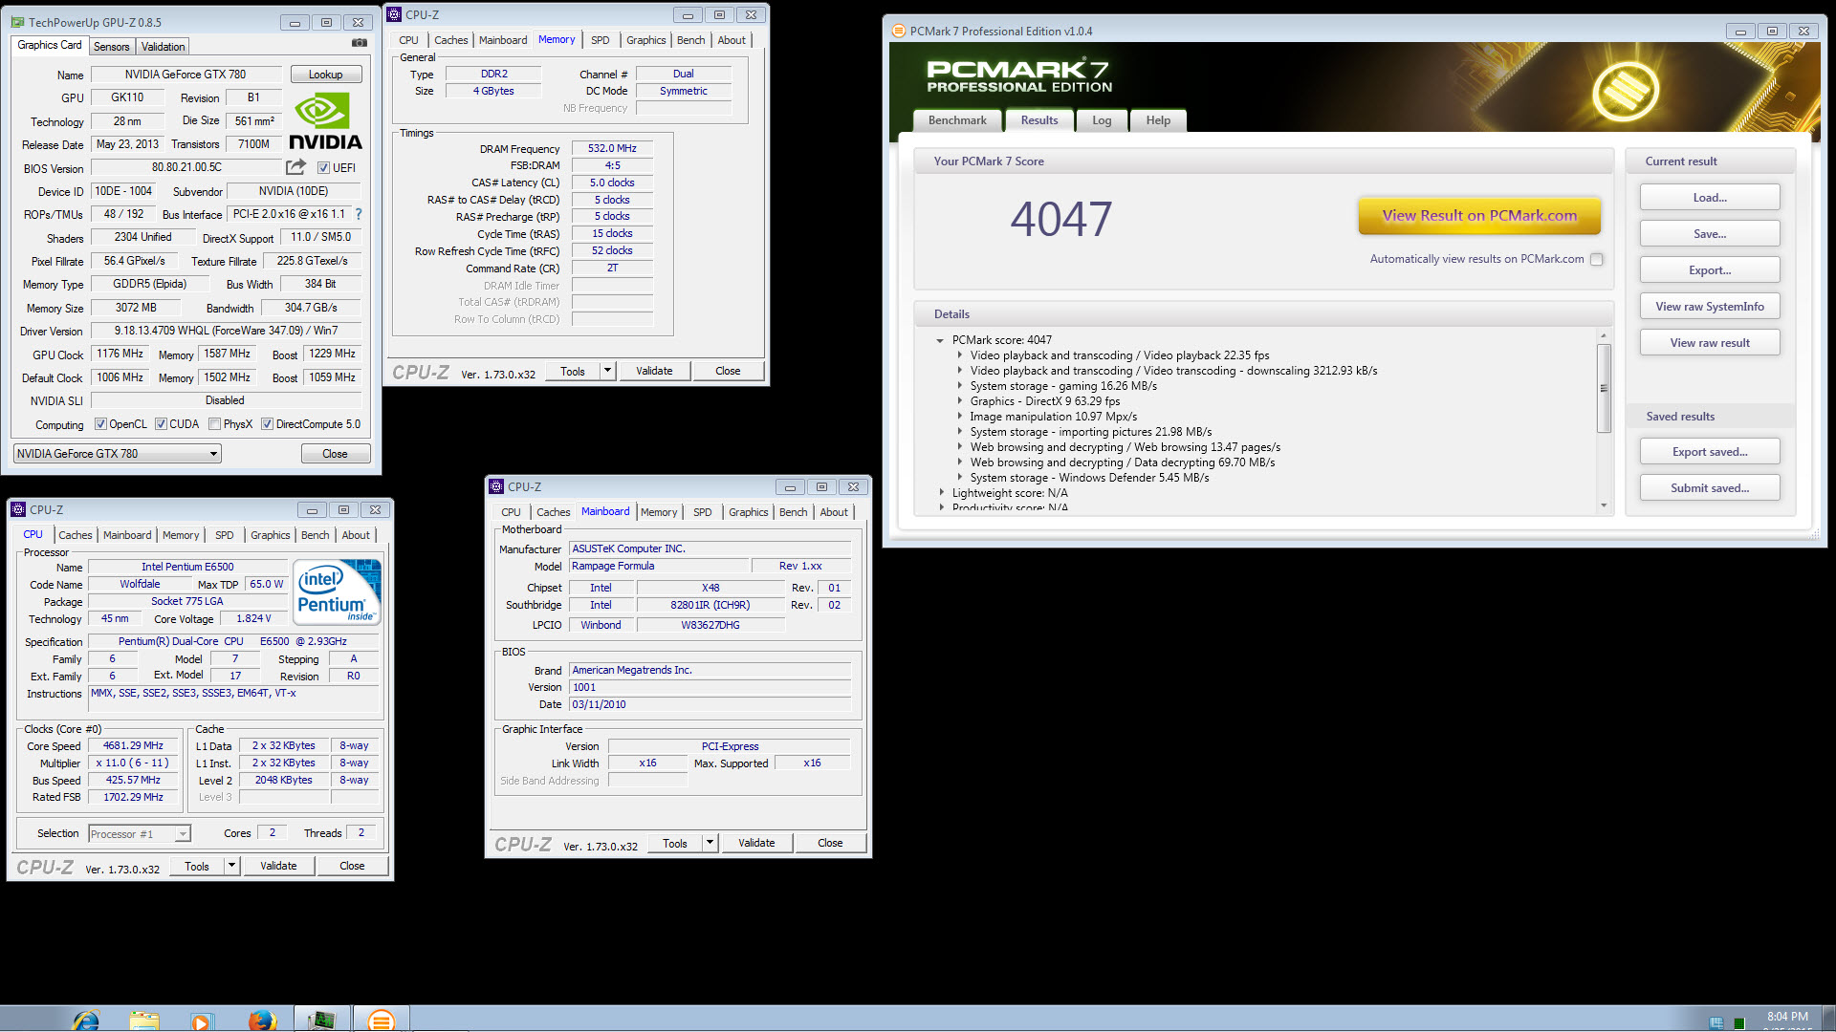This screenshot has width=1836, height=1032.
Task: Open Tools dropdown arrow in CPU-Z Memory window
Action: pos(607,371)
